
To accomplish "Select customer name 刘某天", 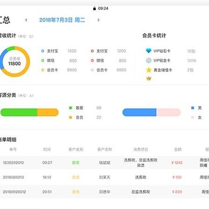I will [x=105, y=177].
